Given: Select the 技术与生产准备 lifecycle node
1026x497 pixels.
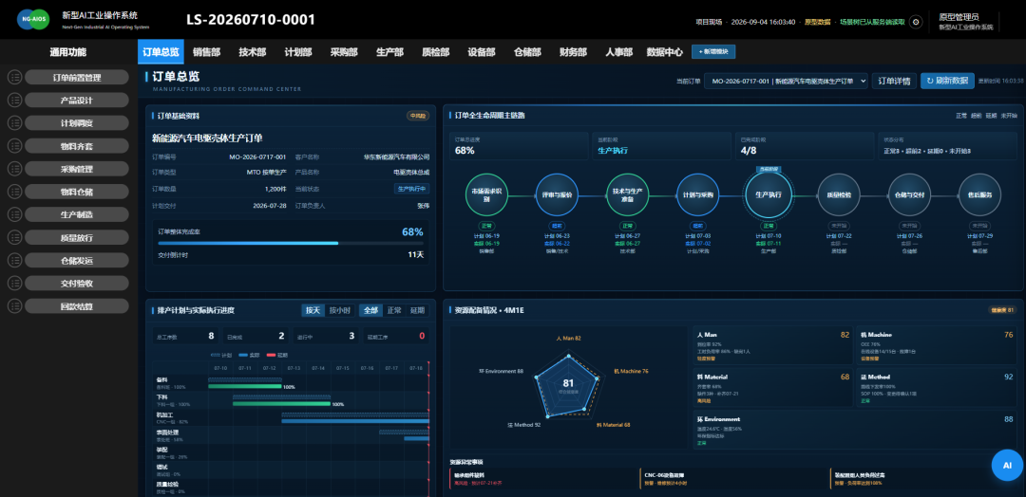Looking at the screenshot, I should tap(627, 194).
